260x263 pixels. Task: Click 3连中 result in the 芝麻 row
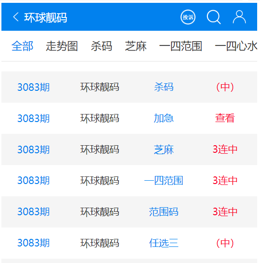click(x=225, y=149)
